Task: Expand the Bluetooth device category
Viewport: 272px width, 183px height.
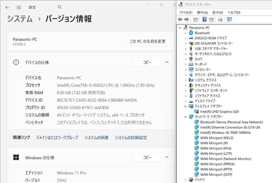Action: point(185,33)
